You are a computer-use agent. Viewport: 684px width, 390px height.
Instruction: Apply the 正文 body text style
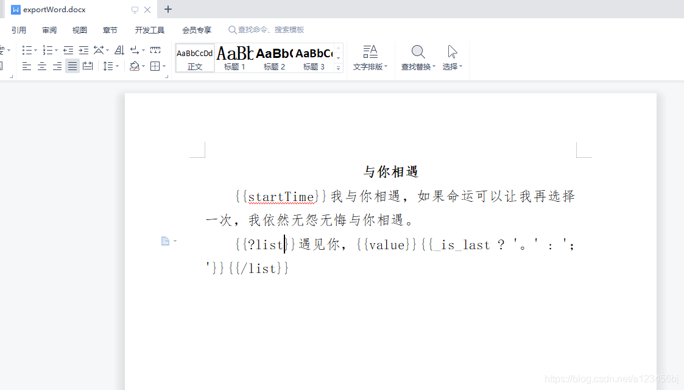(194, 58)
